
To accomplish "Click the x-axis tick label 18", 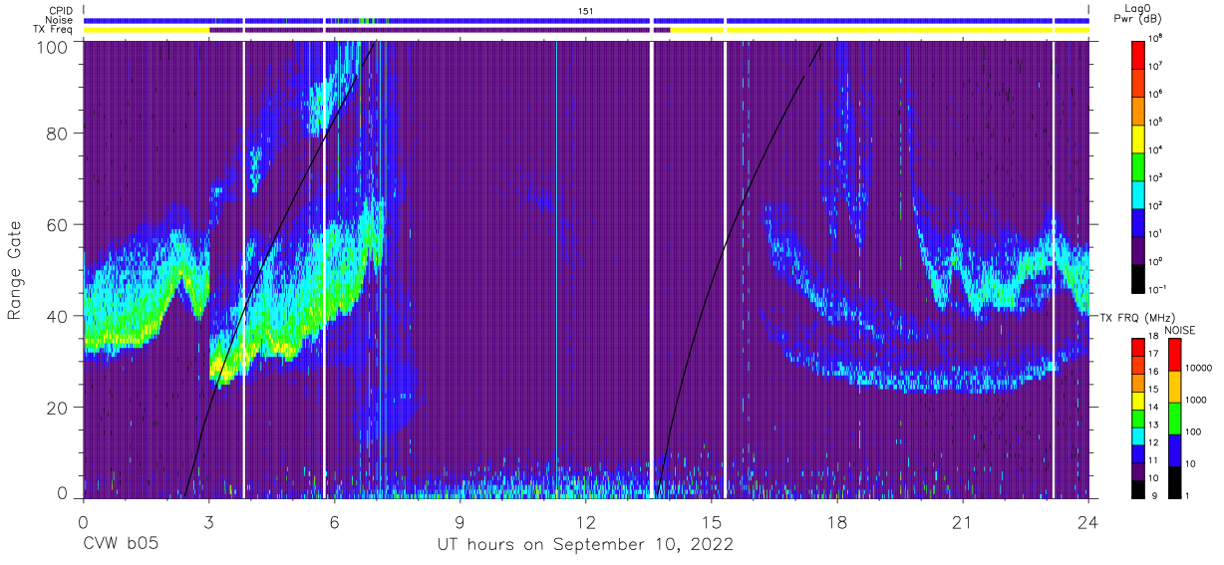I will 837,522.
